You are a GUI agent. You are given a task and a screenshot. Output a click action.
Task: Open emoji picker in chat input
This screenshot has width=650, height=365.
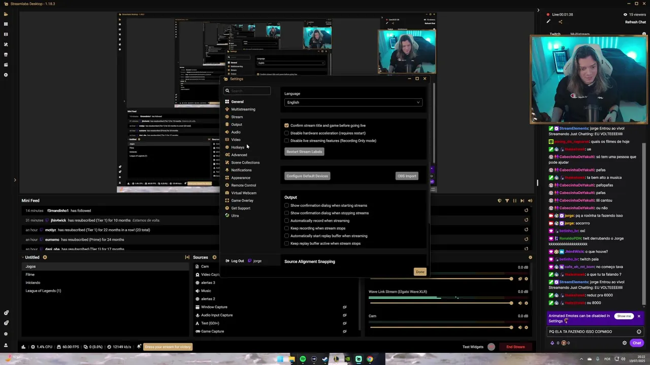pyautogui.click(x=639, y=332)
